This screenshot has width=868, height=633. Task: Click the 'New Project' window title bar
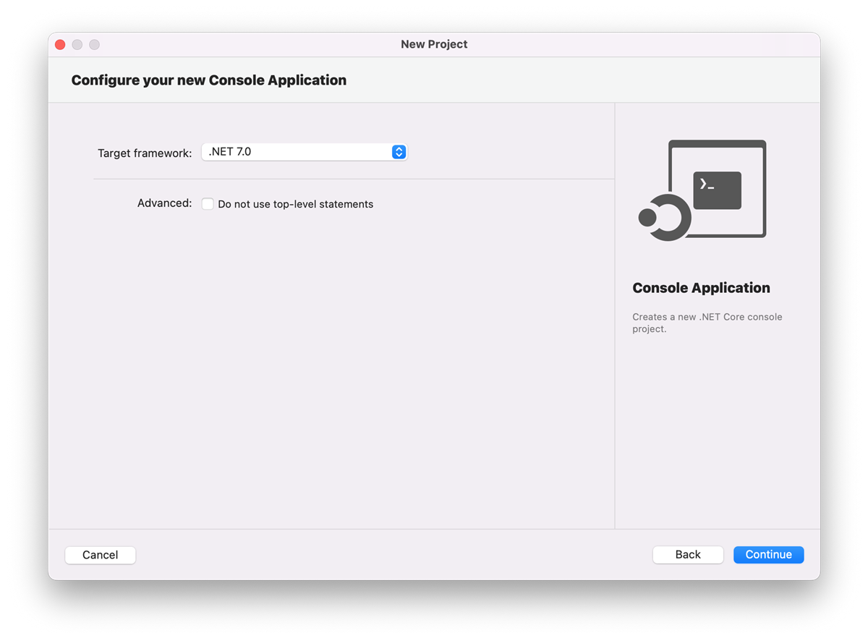click(434, 45)
